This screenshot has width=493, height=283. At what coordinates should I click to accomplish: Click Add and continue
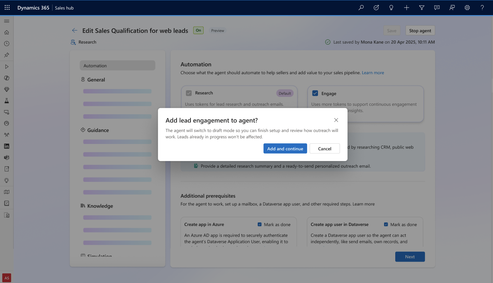[x=285, y=149]
